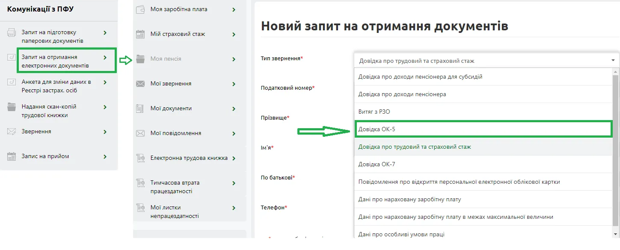Select highlighted option Довідка про трудовий та страховий стаж
The image size is (620, 250).
point(484,147)
